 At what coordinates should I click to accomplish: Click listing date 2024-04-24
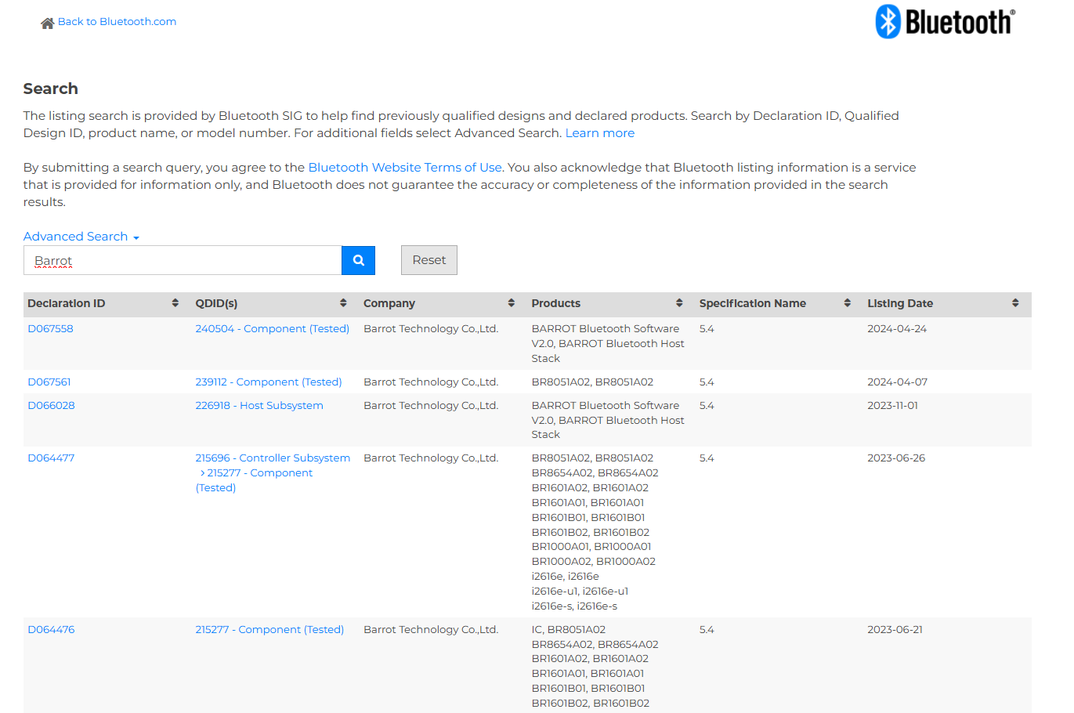tap(897, 329)
